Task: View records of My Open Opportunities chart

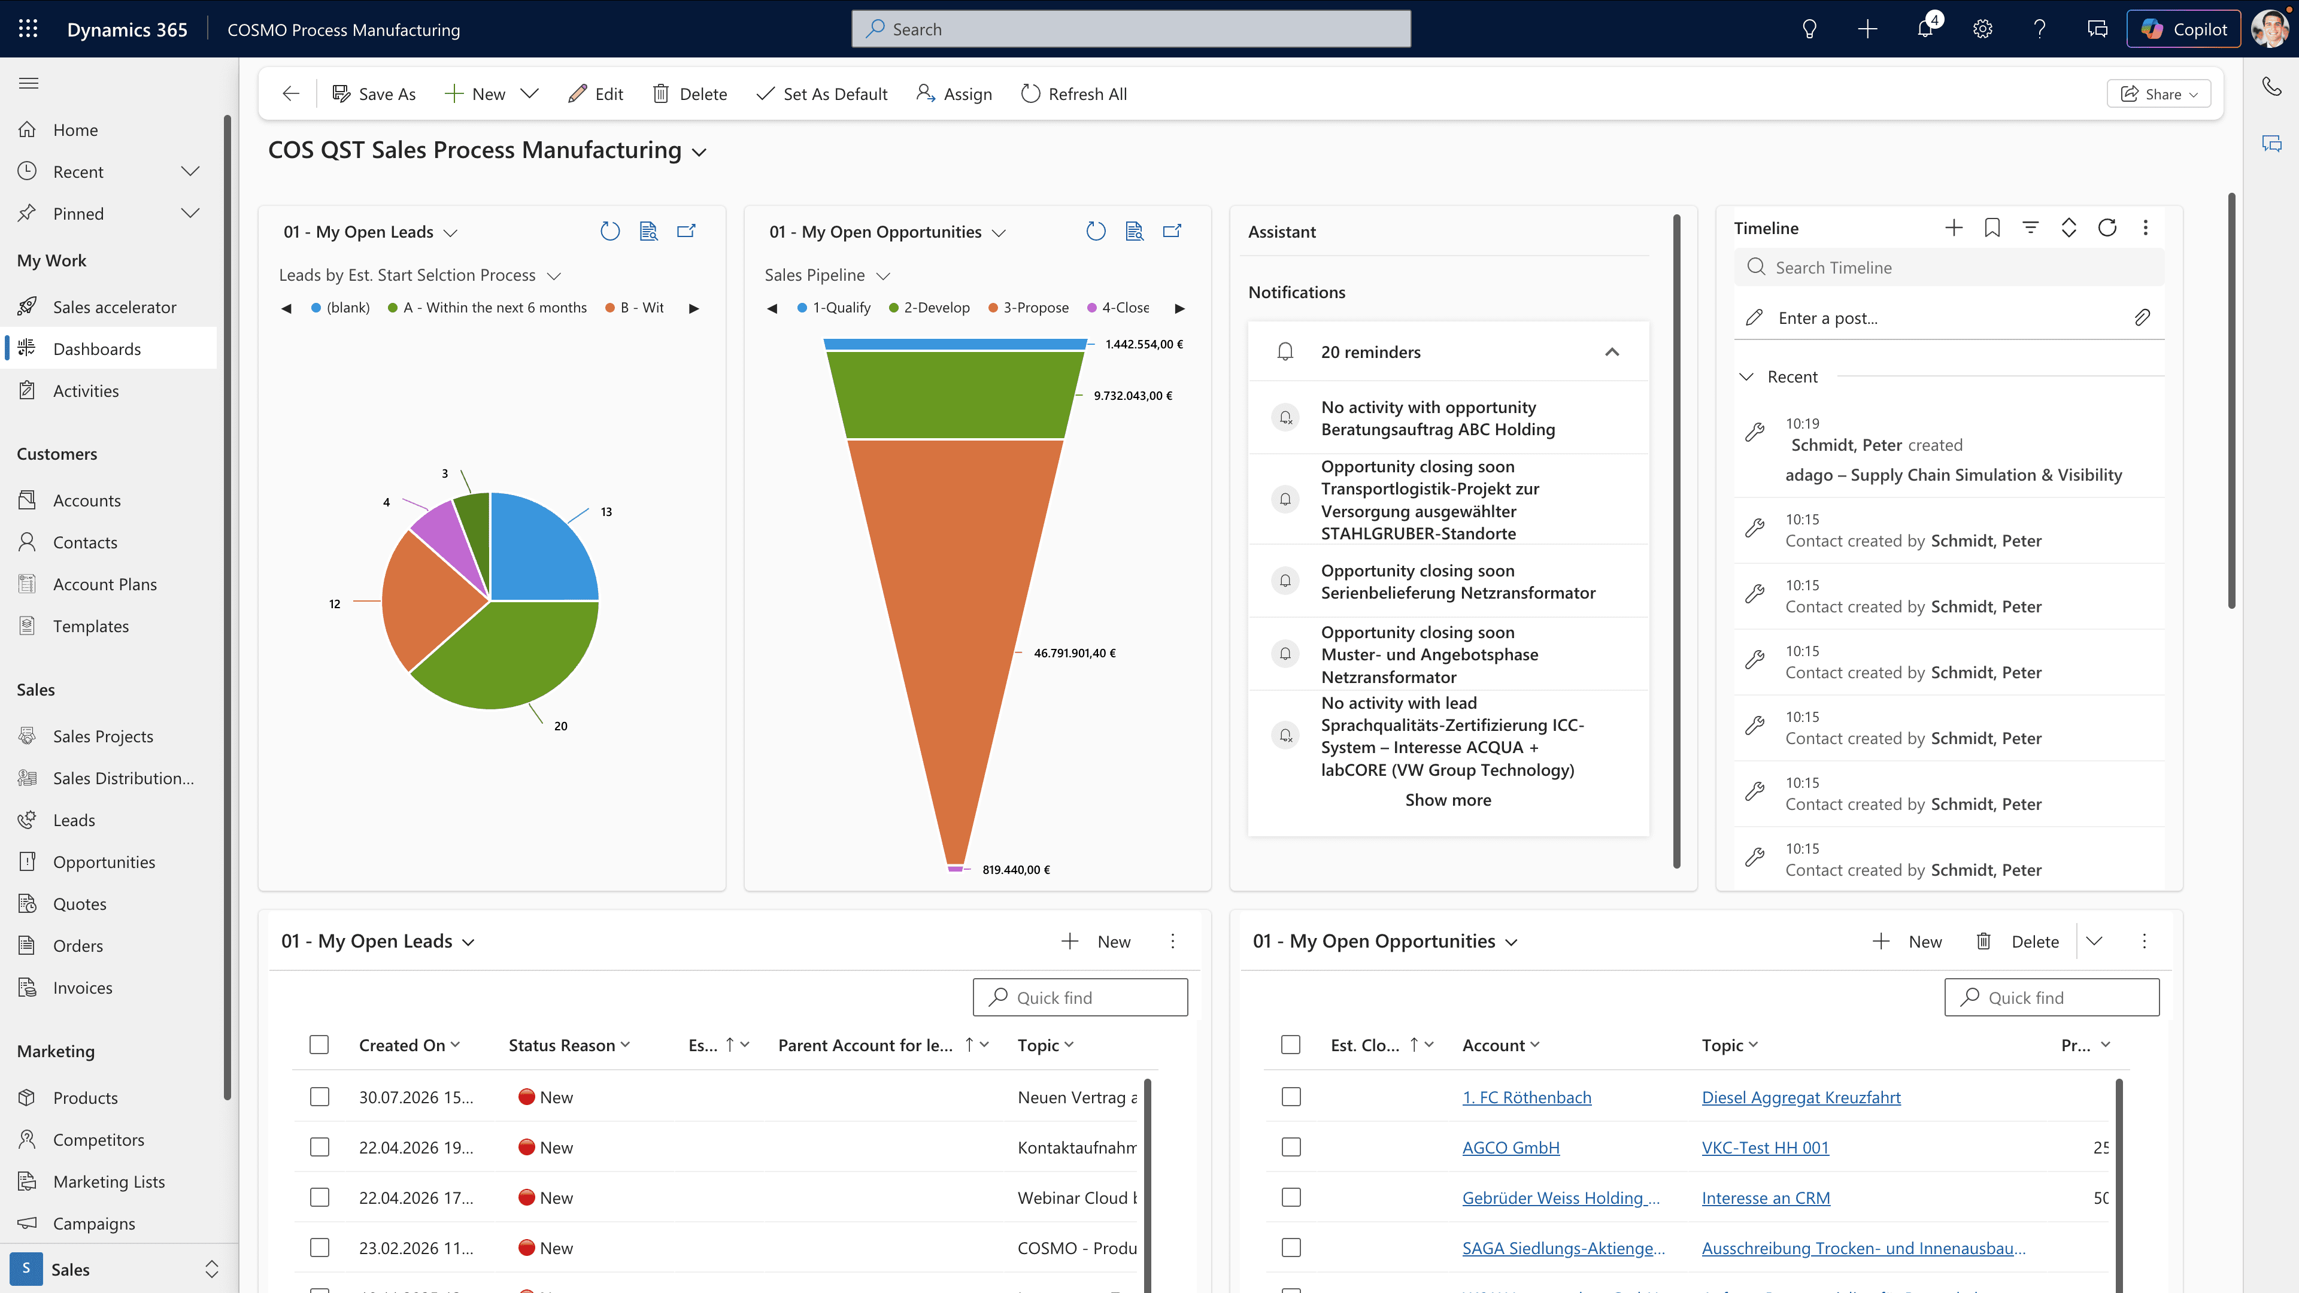Action: pyautogui.click(x=1135, y=231)
